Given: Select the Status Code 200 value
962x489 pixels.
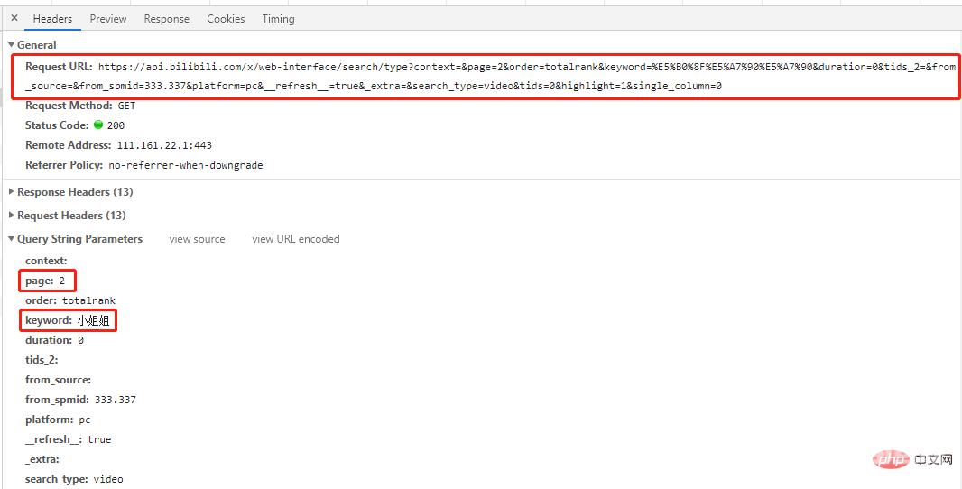Looking at the screenshot, I should coord(116,125).
